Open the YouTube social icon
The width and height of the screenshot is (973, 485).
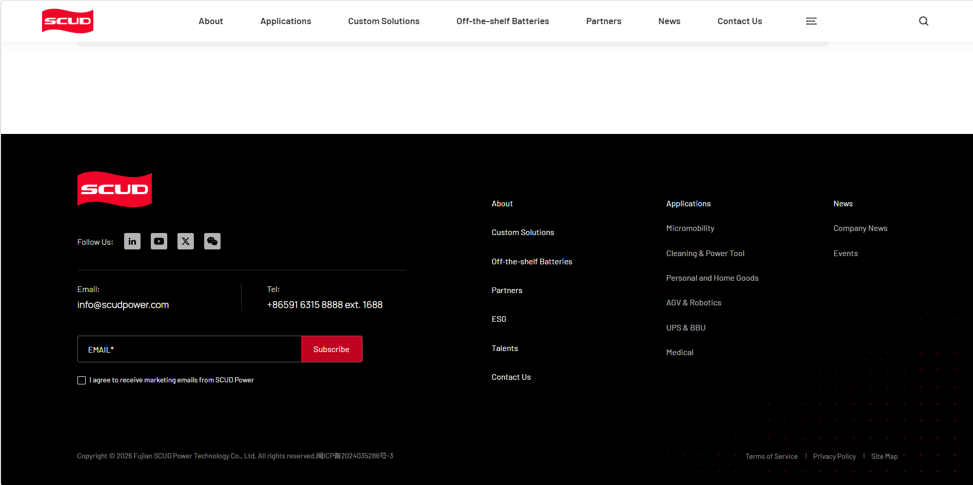point(159,241)
